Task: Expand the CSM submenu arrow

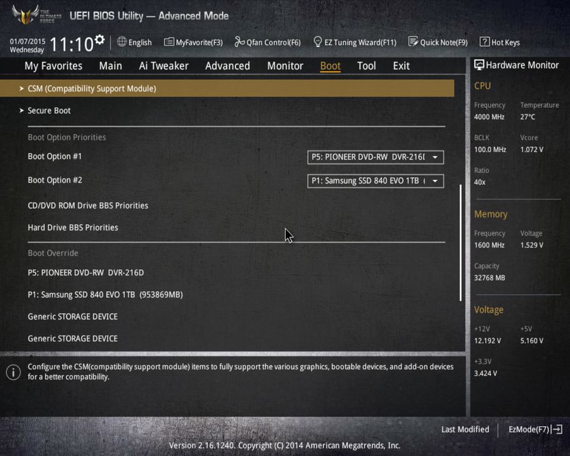Action: coord(22,89)
